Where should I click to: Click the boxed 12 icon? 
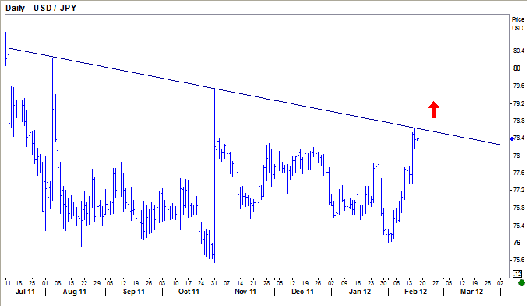[517, 273]
